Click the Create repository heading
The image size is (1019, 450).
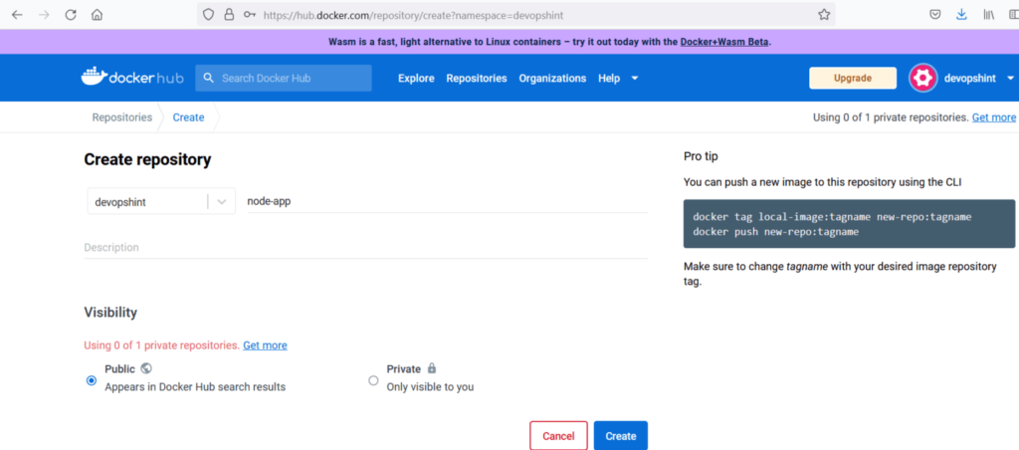(x=147, y=160)
